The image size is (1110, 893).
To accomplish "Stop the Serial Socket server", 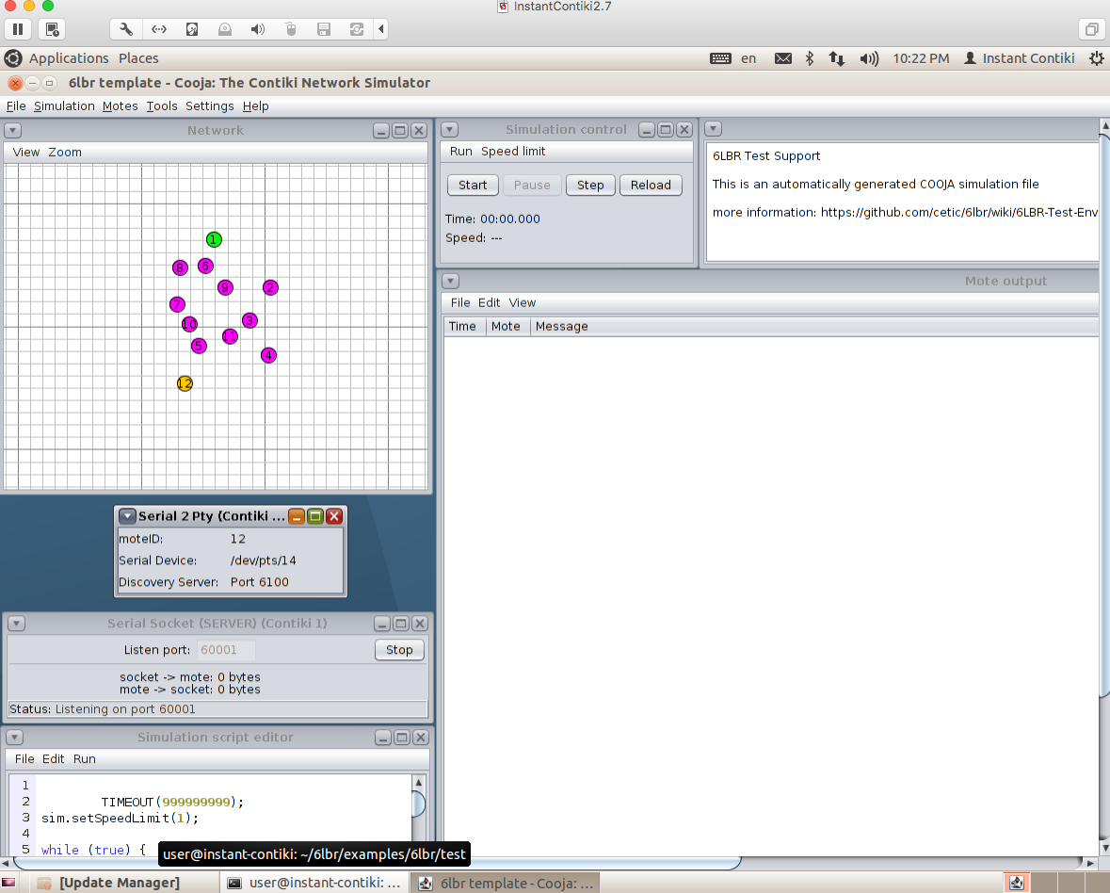I will 399,650.
